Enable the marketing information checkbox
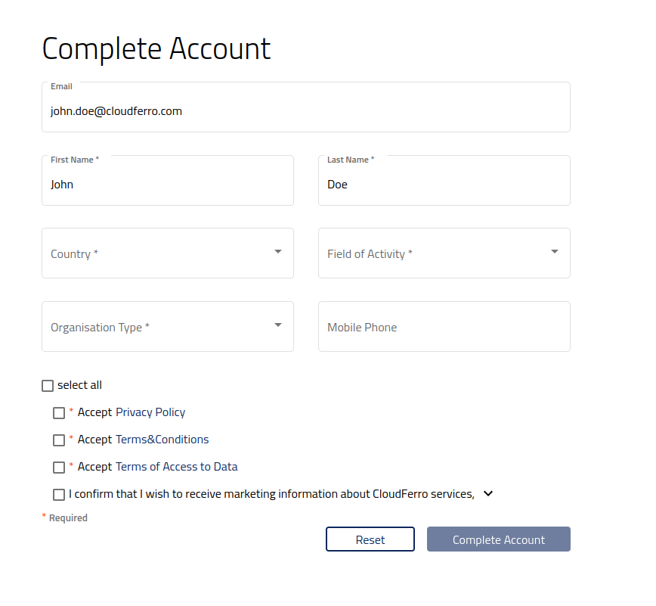Viewport: 656px width, 606px height. [59, 495]
